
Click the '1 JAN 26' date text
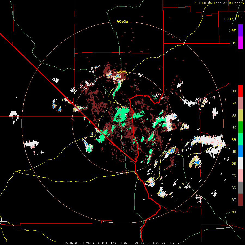[157, 243]
